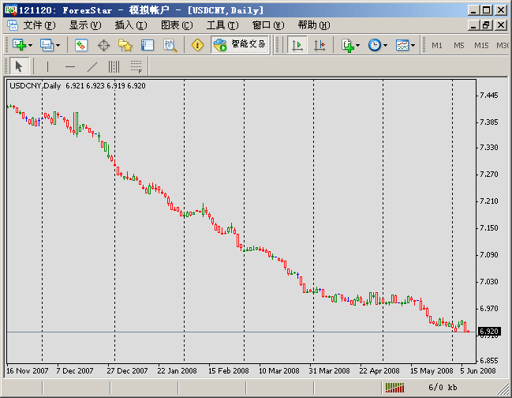Switch chart to M1 timeframe

(437, 46)
